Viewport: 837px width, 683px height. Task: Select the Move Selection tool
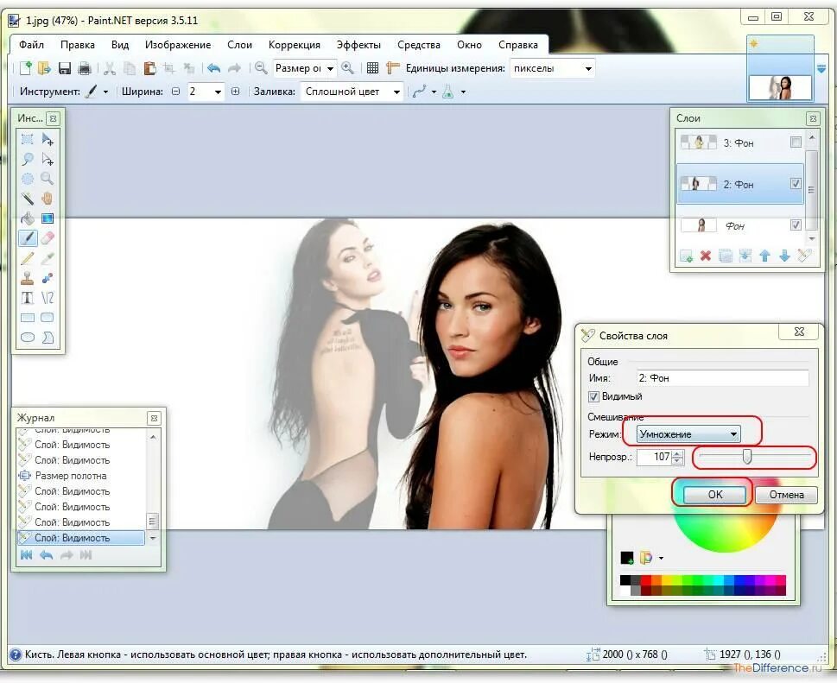click(x=48, y=159)
